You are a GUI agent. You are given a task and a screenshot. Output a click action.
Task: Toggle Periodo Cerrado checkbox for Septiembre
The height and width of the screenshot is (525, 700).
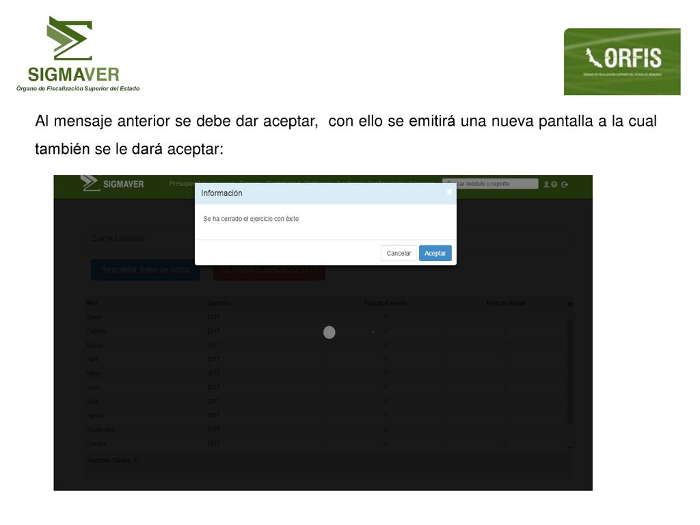coord(386,429)
